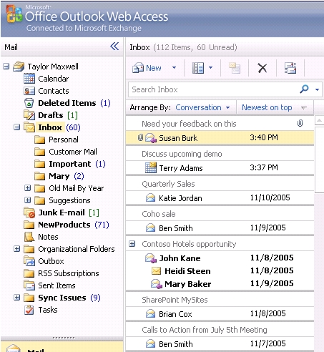Click the paperclip on feedback conversation header

[300, 123]
